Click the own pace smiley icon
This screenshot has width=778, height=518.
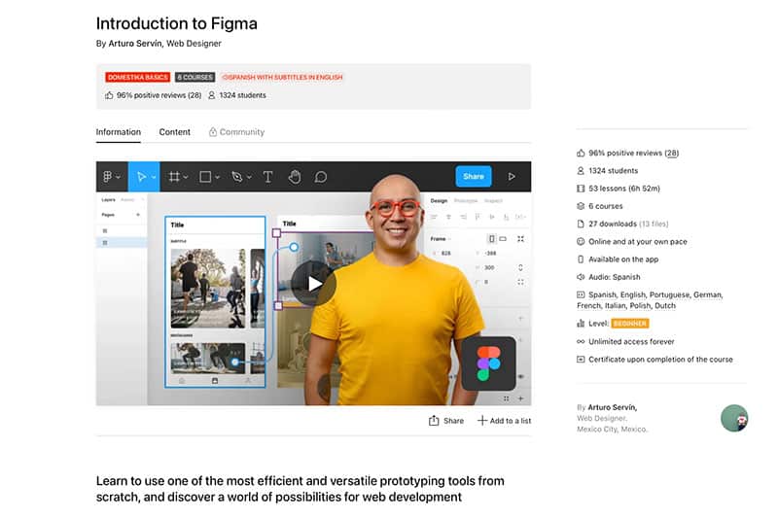(x=581, y=241)
